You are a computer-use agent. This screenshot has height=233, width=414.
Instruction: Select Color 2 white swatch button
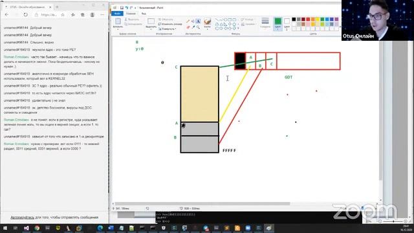287,24
